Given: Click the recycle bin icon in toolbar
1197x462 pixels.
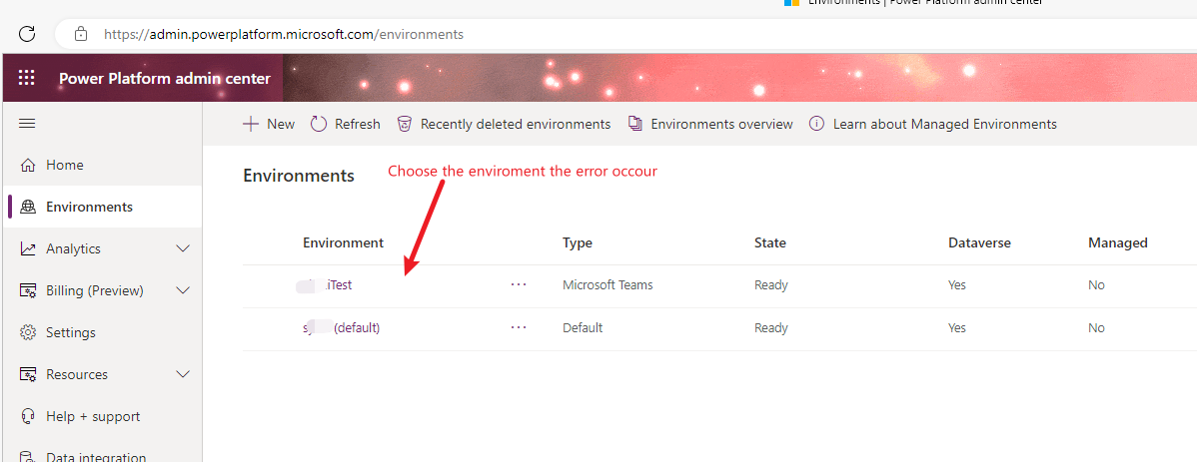Looking at the screenshot, I should tap(405, 124).
